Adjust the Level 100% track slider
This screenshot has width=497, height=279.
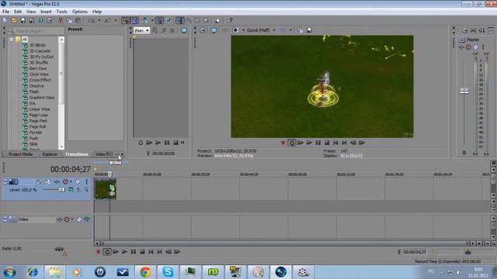pyautogui.click(x=61, y=190)
